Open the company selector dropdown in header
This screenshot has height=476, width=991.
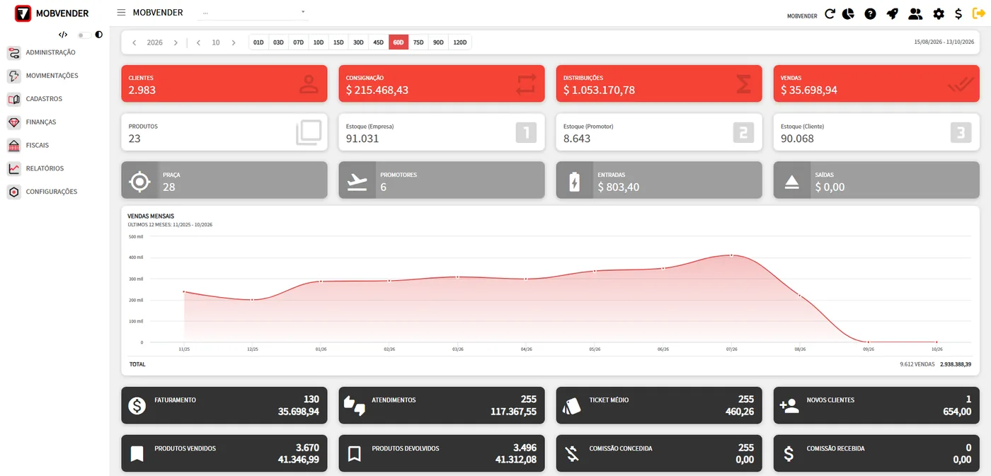click(253, 13)
